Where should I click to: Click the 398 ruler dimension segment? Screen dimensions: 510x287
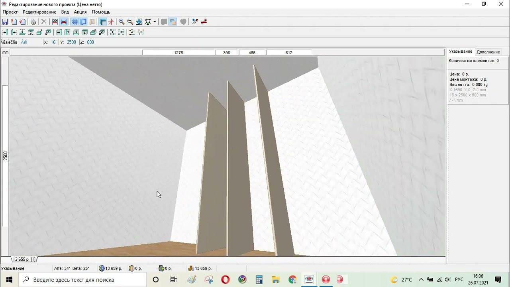coord(227,53)
